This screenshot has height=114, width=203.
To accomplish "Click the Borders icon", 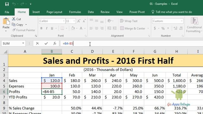I will pyautogui.click(x=62, y=28).
